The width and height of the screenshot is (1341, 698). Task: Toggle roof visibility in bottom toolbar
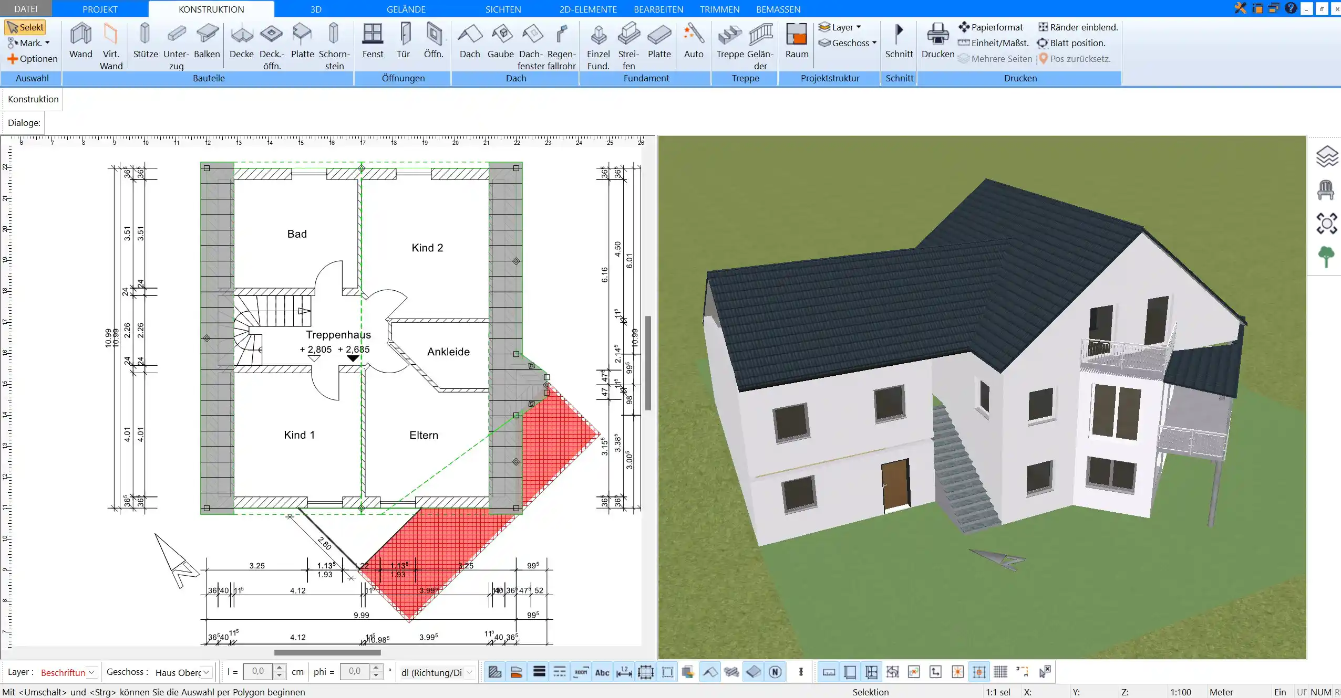pyautogui.click(x=710, y=672)
